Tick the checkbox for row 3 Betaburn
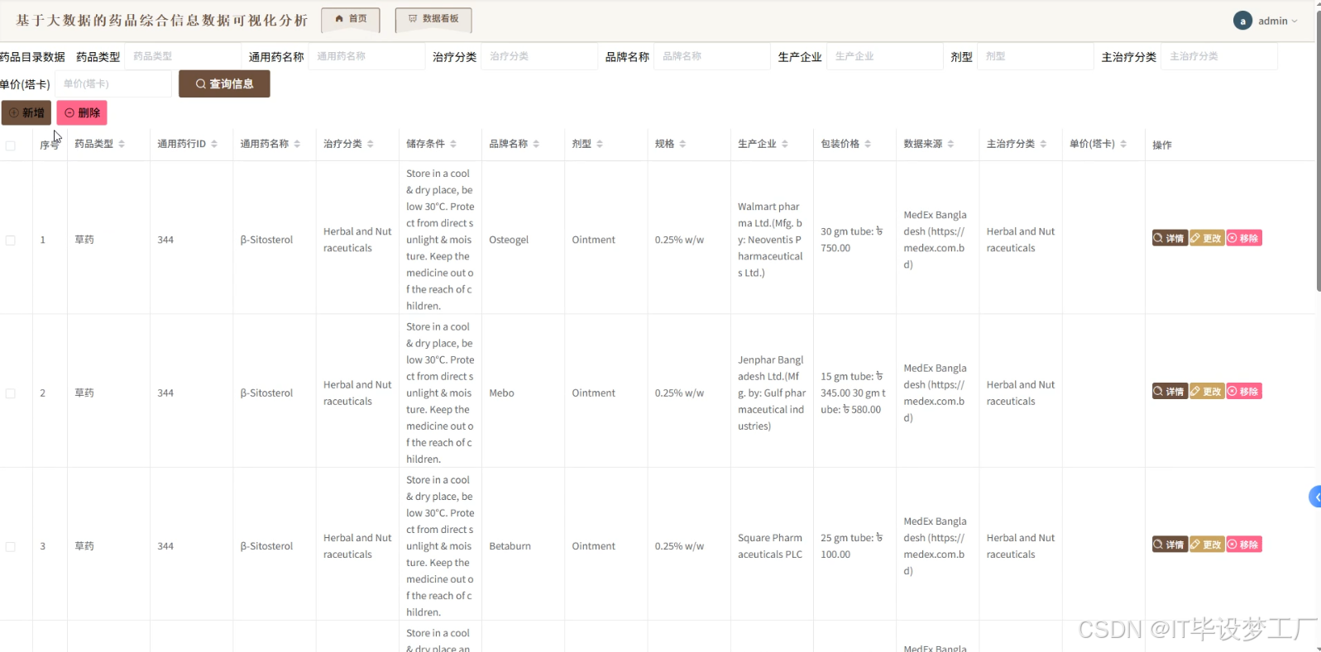Viewport: 1321px width, 652px height. [x=11, y=546]
